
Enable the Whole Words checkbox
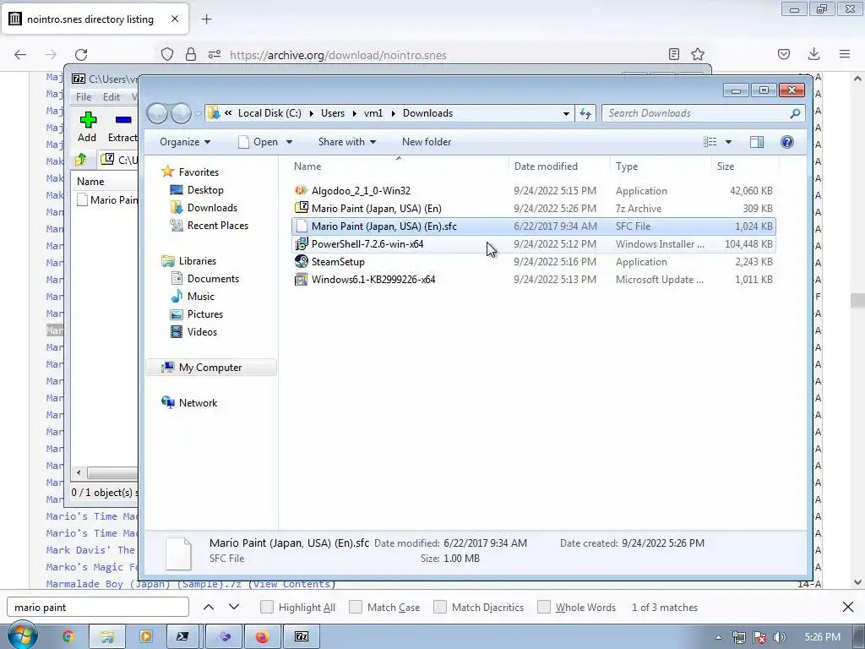coord(544,607)
